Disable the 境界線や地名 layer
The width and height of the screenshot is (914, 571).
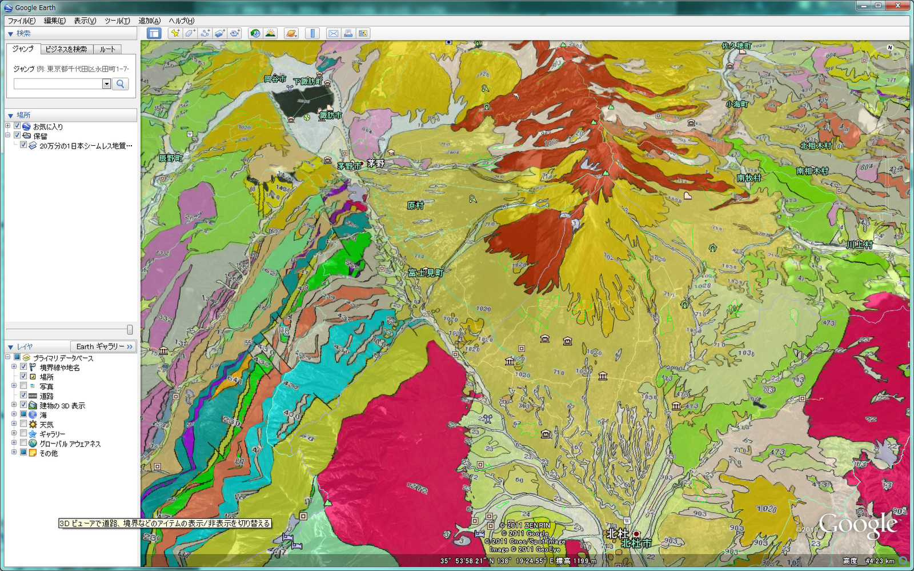tap(23, 367)
